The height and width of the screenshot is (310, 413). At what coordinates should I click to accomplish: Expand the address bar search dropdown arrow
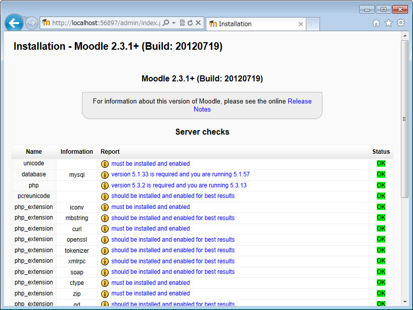tap(174, 23)
